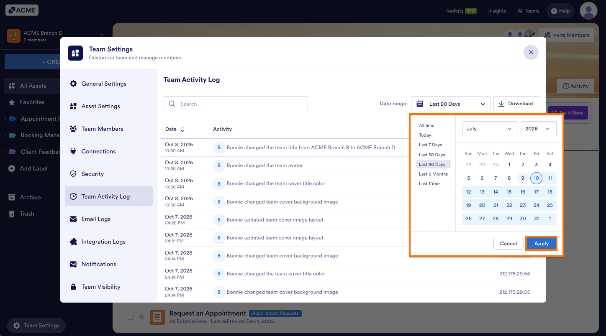Viewport: 606px width, 336px height.
Task: Click the Favorites star icon in sidebar
Action: 12,102
